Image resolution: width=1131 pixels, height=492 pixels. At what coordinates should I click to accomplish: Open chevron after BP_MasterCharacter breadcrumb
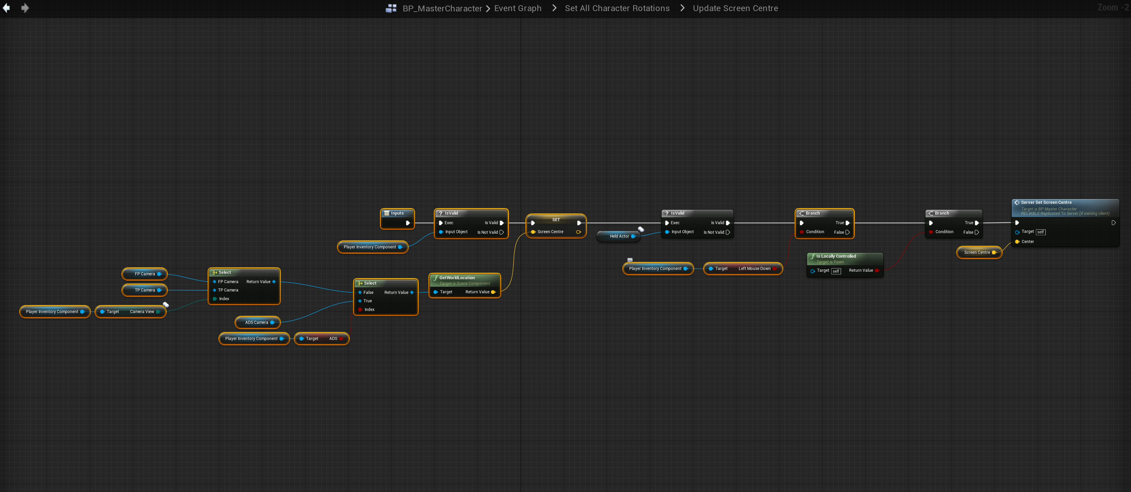coord(488,8)
